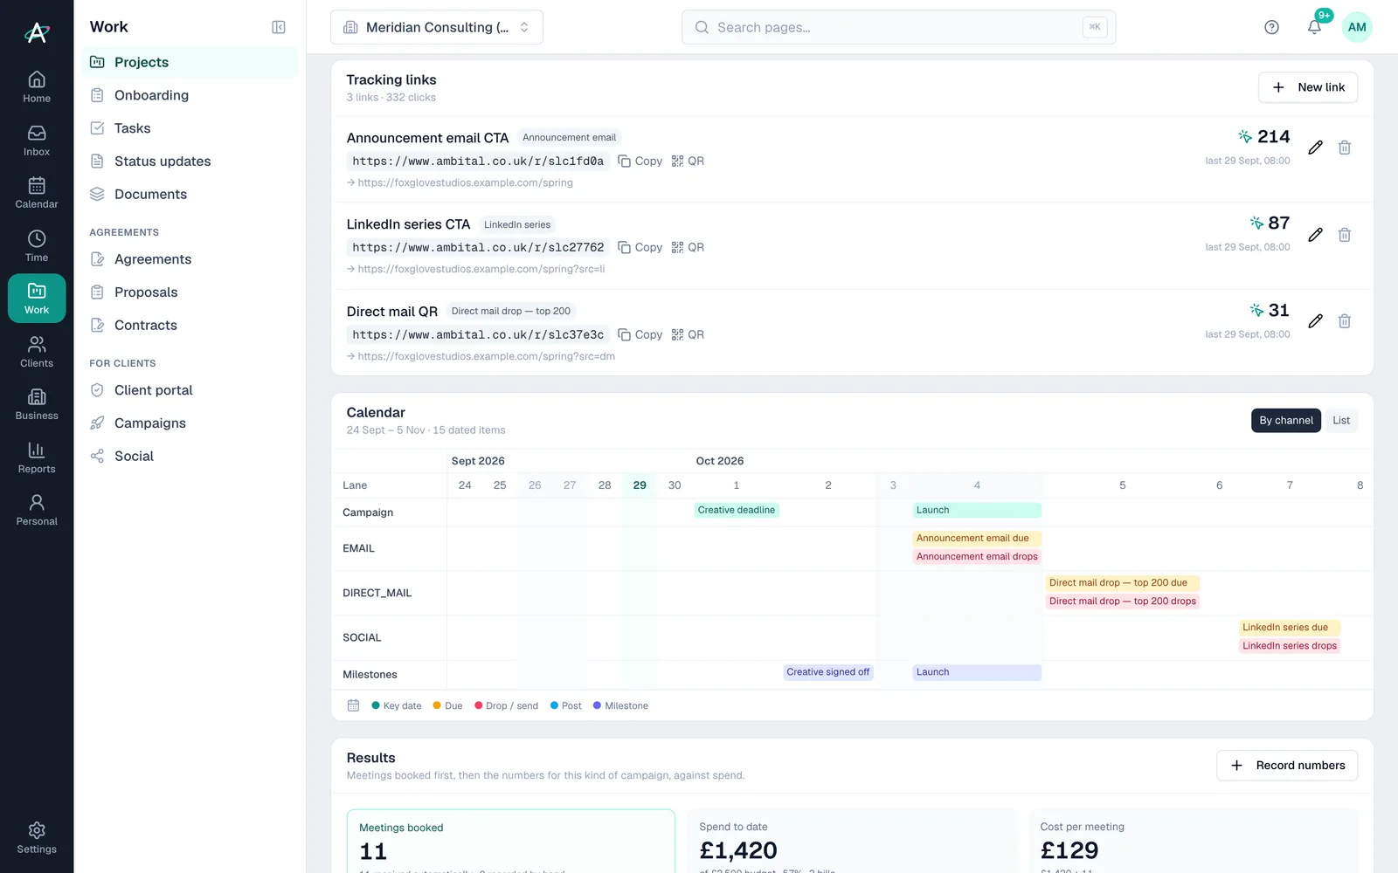Screen dimensions: 1398x873
Task: Open the Meridian Consulting workspace switcher
Action: click(436, 27)
